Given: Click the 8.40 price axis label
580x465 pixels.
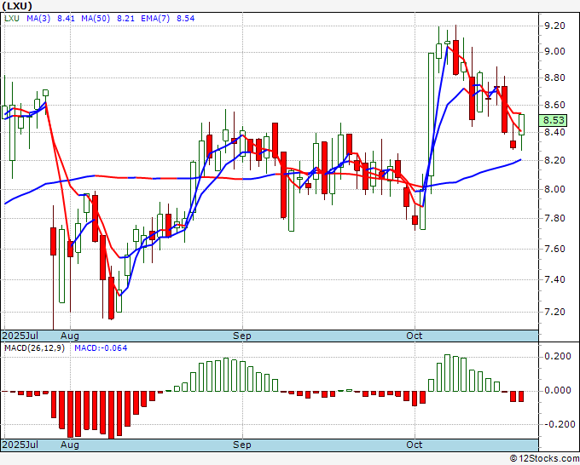Looking at the screenshot, I should click(554, 132).
